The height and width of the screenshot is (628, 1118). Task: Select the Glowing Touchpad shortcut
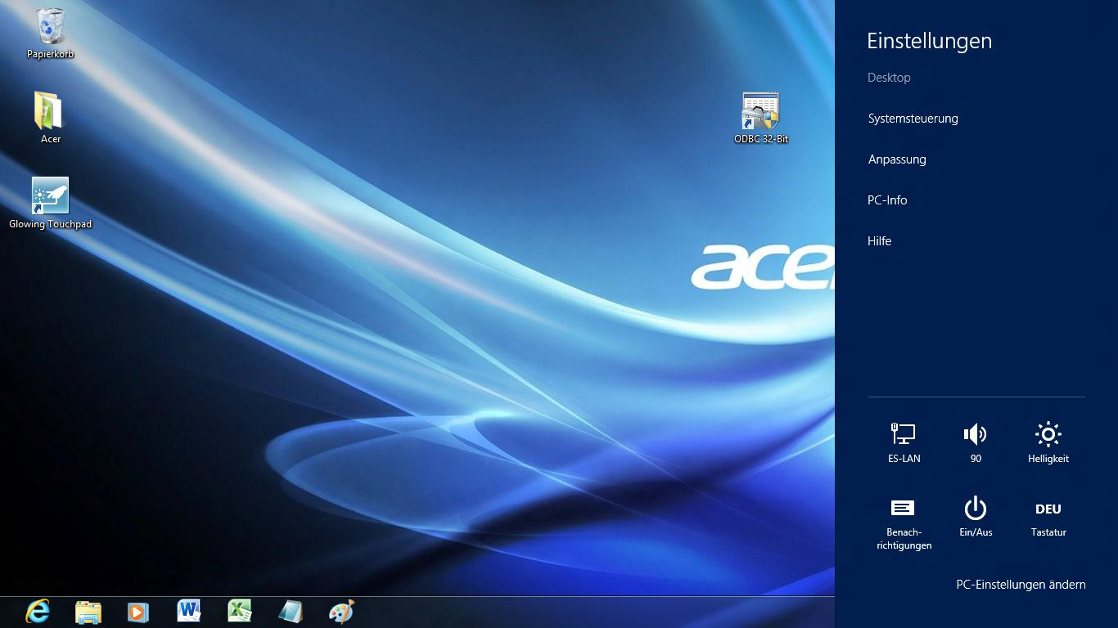[x=51, y=204]
